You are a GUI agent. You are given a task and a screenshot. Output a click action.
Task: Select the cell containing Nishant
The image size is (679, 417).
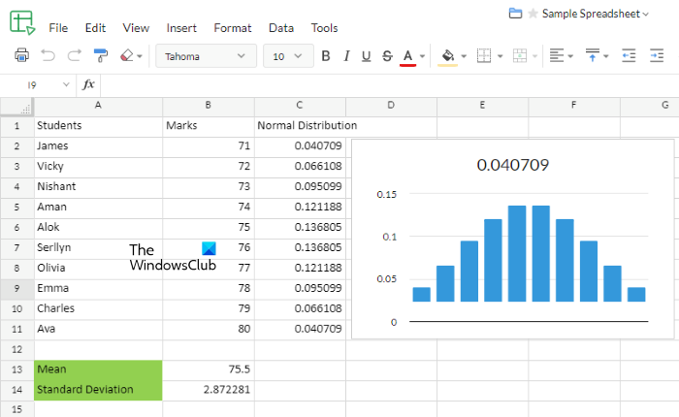pyautogui.click(x=98, y=186)
